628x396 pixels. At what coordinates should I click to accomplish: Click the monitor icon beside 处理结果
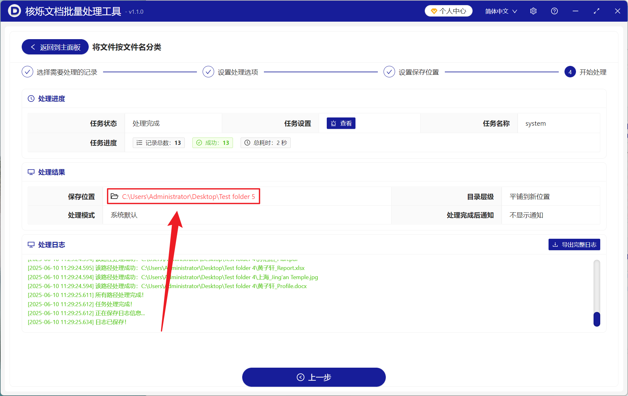pyautogui.click(x=31, y=172)
